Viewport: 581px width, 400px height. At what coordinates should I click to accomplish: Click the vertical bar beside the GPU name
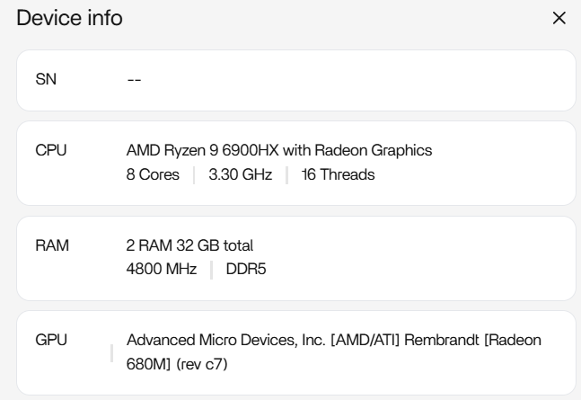[112, 352]
